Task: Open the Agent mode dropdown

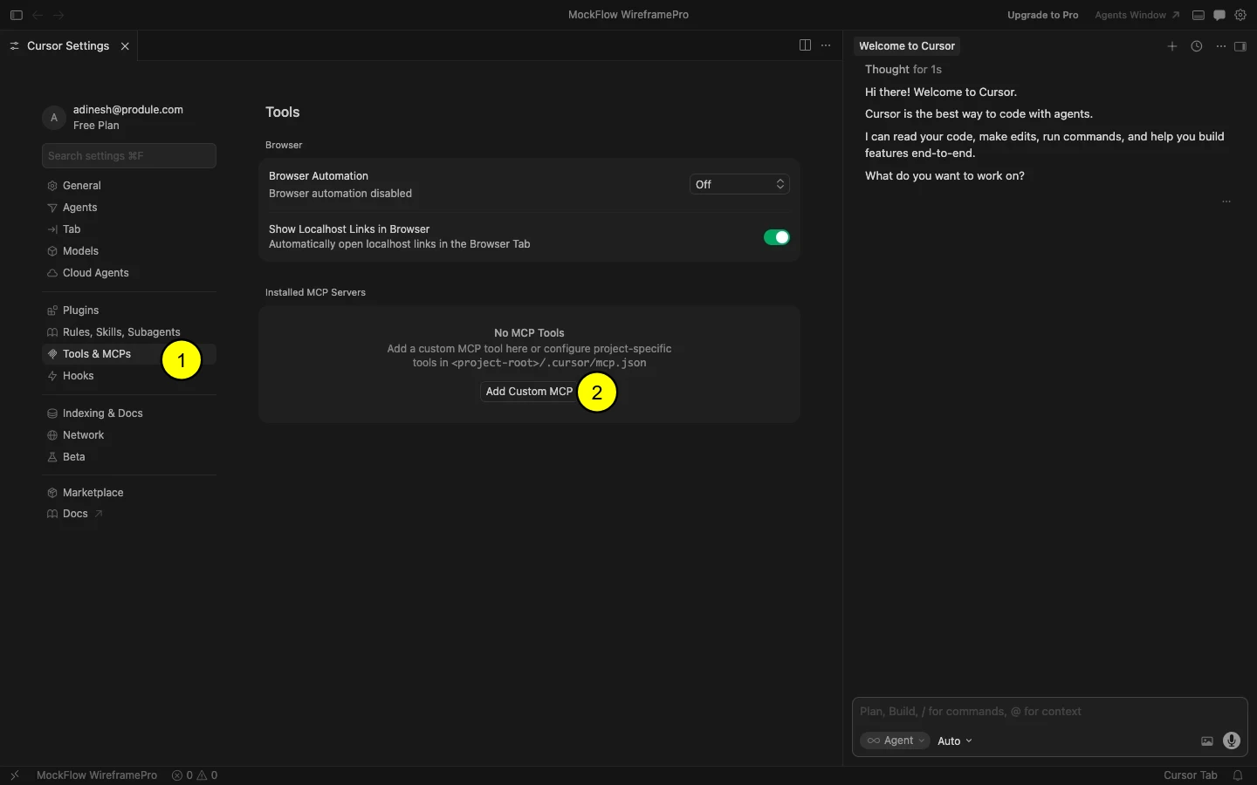Action: 895,741
